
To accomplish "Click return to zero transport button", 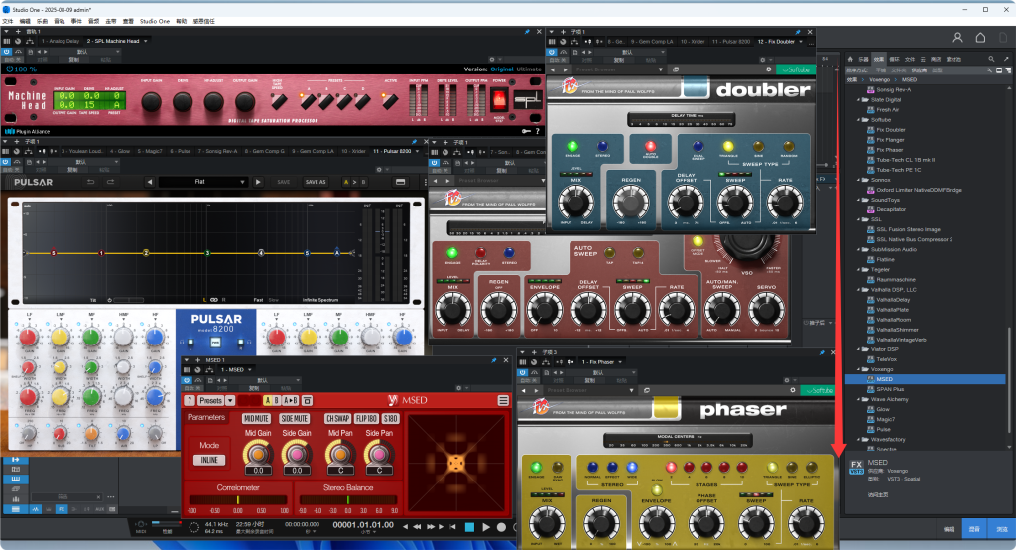I will [x=452, y=527].
